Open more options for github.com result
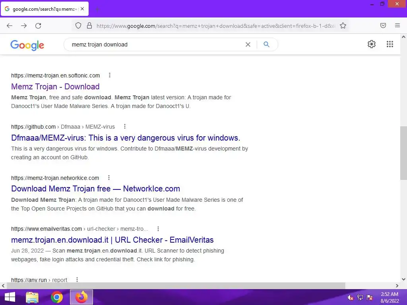This screenshot has width=407, height=305. (x=124, y=126)
